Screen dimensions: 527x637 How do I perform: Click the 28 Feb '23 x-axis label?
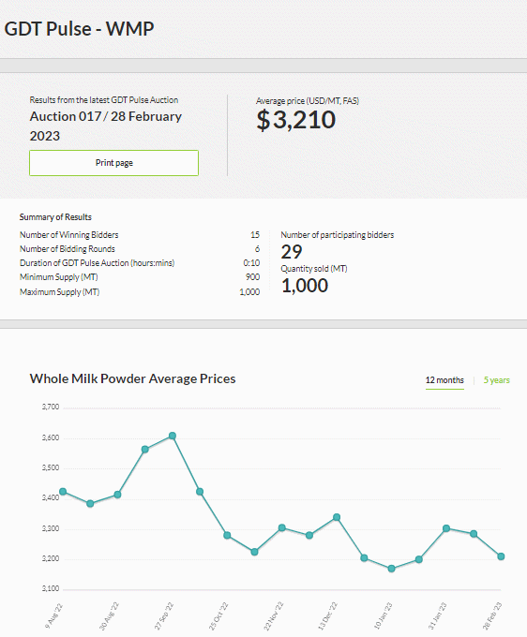pos(492,615)
